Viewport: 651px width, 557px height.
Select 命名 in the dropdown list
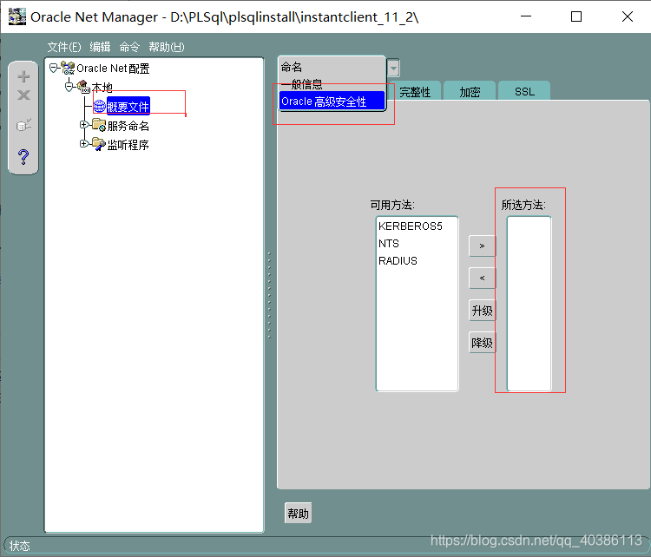click(x=332, y=67)
